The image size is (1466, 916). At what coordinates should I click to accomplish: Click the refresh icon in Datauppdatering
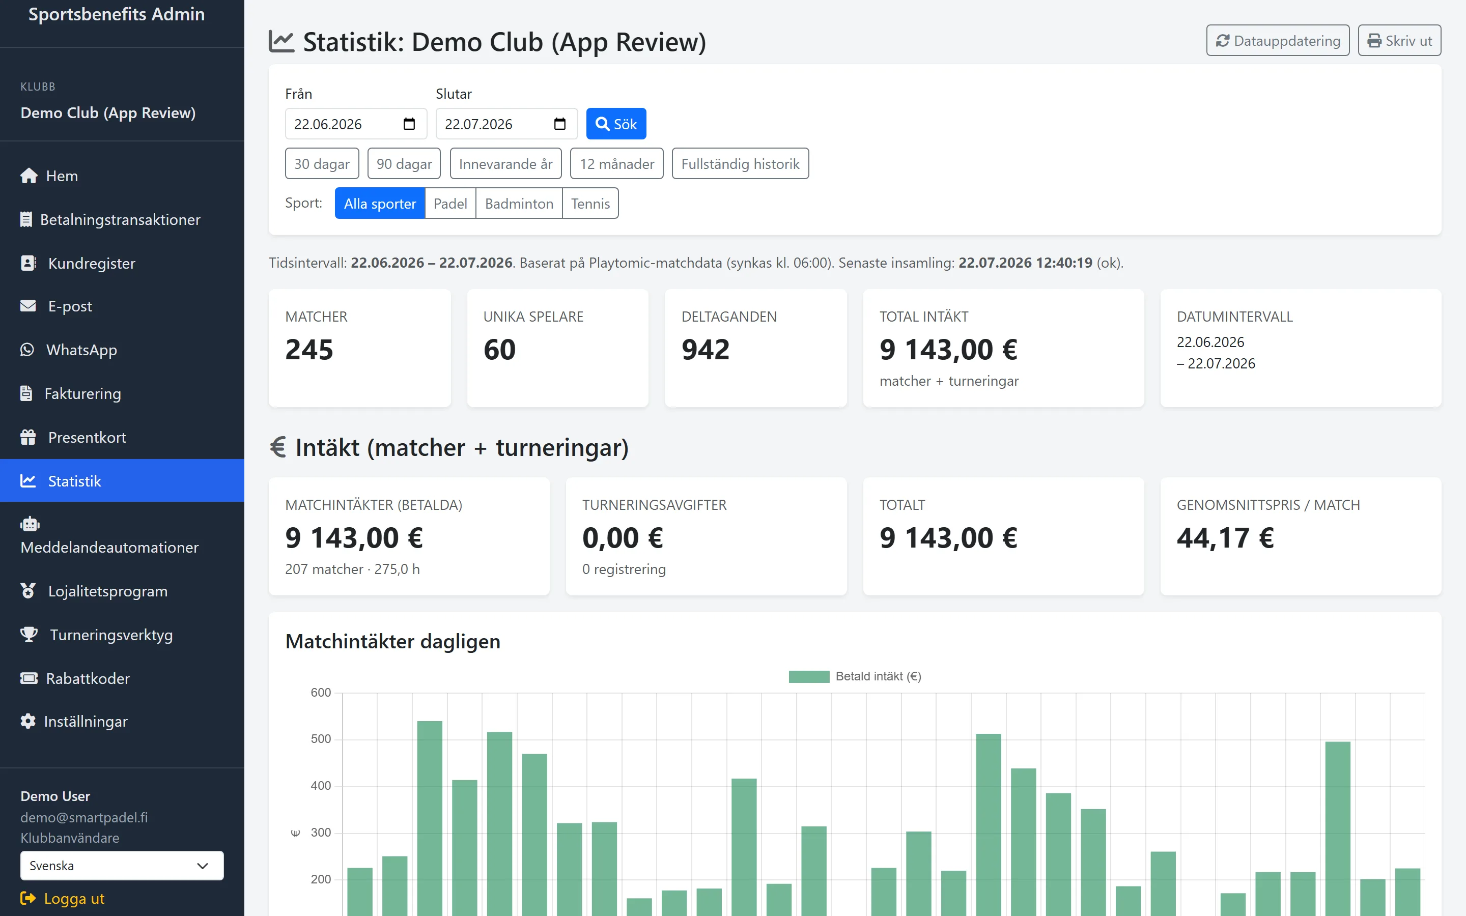coord(1223,41)
